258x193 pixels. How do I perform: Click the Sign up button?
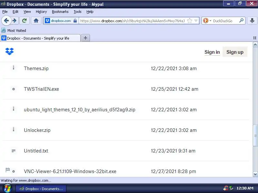[235, 52]
